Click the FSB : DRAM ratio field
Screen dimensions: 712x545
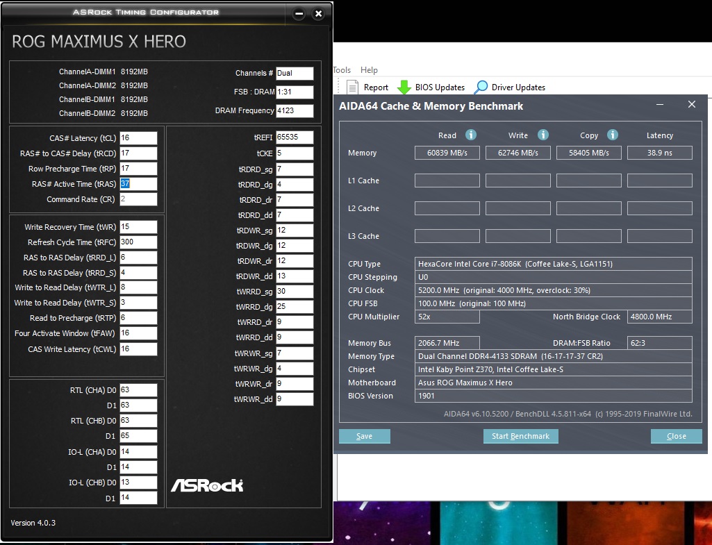[x=295, y=92]
